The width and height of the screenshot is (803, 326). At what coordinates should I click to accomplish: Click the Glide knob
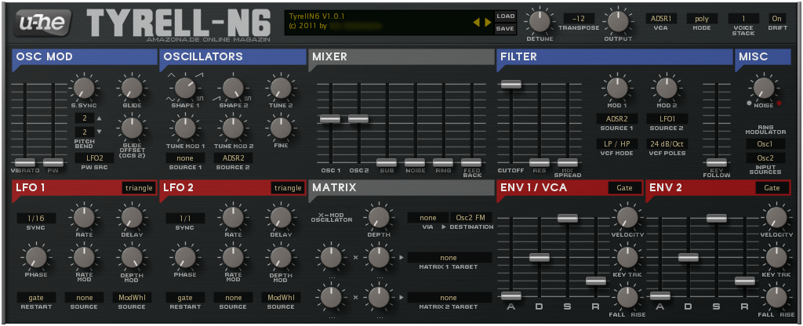(132, 88)
